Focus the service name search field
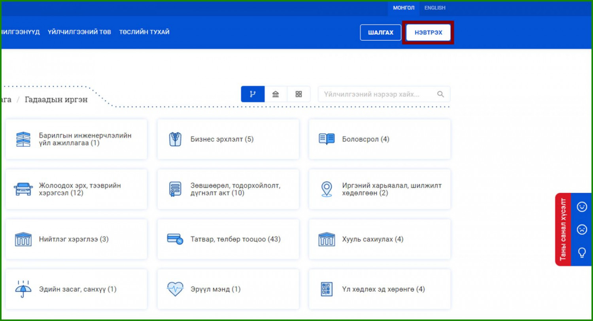Image resolution: width=593 pixels, height=321 pixels. tap(384, 94)
